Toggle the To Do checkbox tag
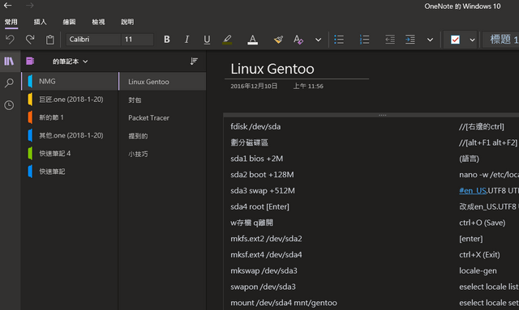Screen dimensions: 519x310 [455, 40]
